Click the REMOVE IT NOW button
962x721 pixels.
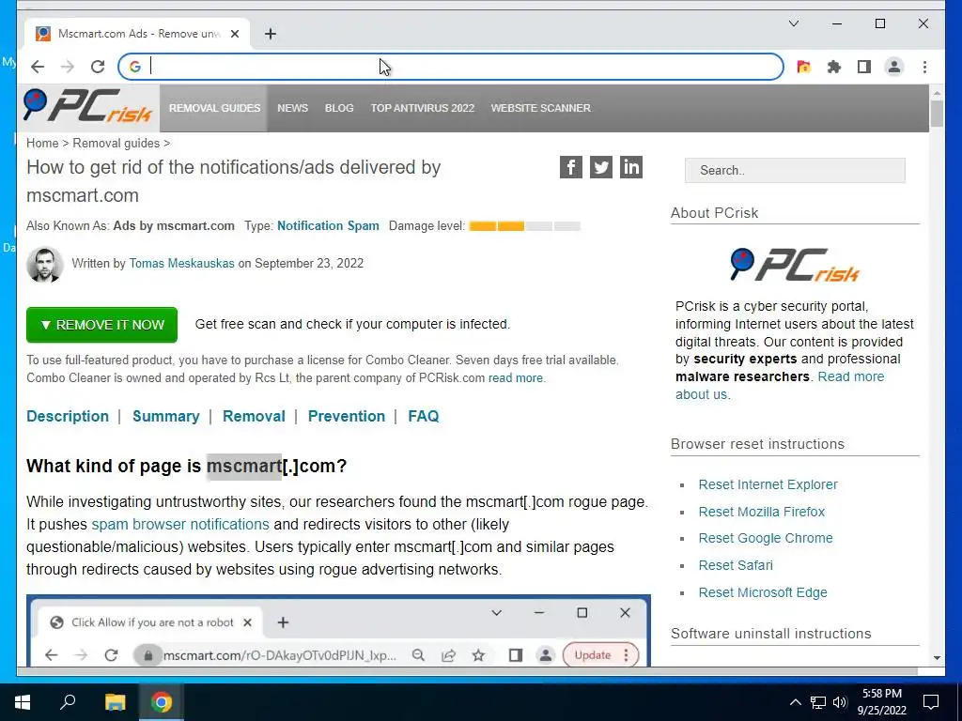click(x=101, y=325)
